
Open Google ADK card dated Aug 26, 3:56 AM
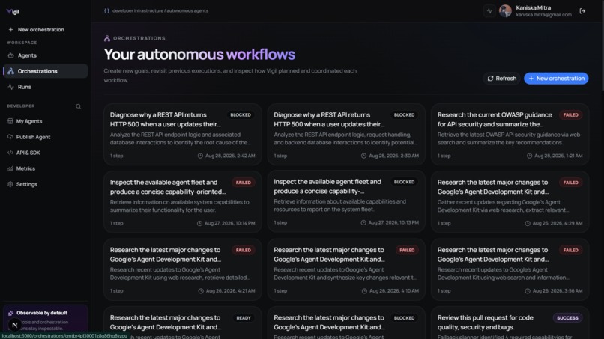click(x=510, y=269)
